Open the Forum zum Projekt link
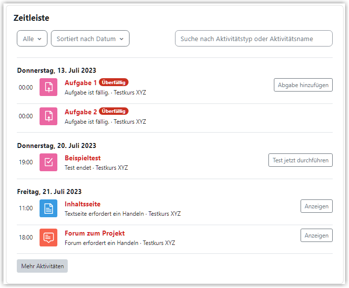 point(94,234)
